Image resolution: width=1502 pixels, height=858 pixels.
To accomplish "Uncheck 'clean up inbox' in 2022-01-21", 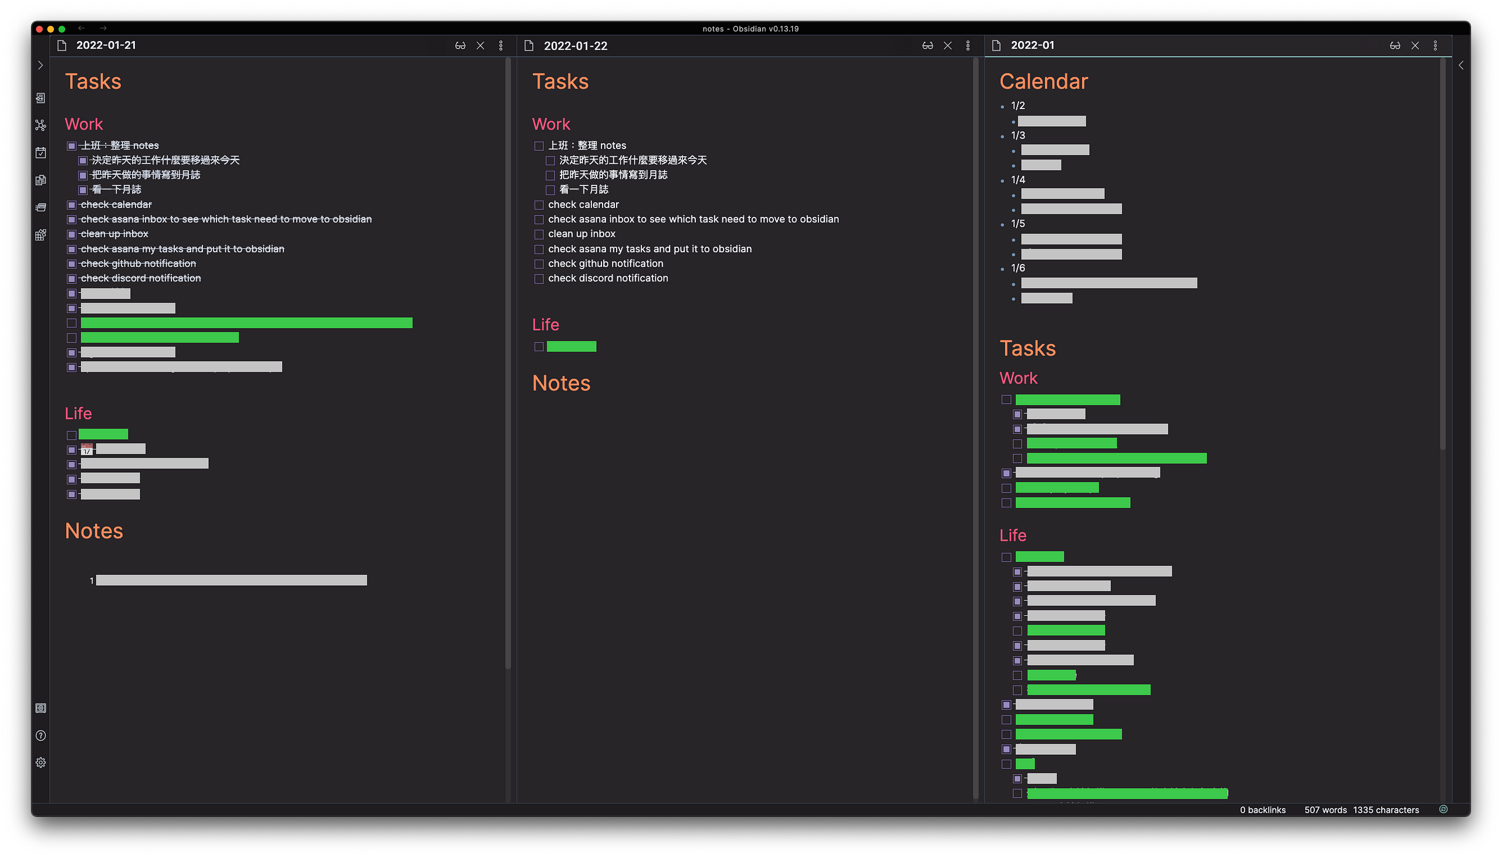I will coord(72,234).
